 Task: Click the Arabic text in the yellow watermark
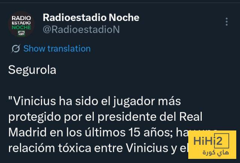[216, 153]
